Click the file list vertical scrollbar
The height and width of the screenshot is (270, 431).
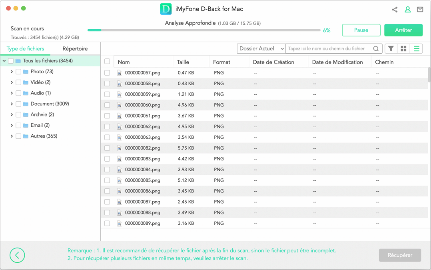pyautogui.click(x=429, y=75)
